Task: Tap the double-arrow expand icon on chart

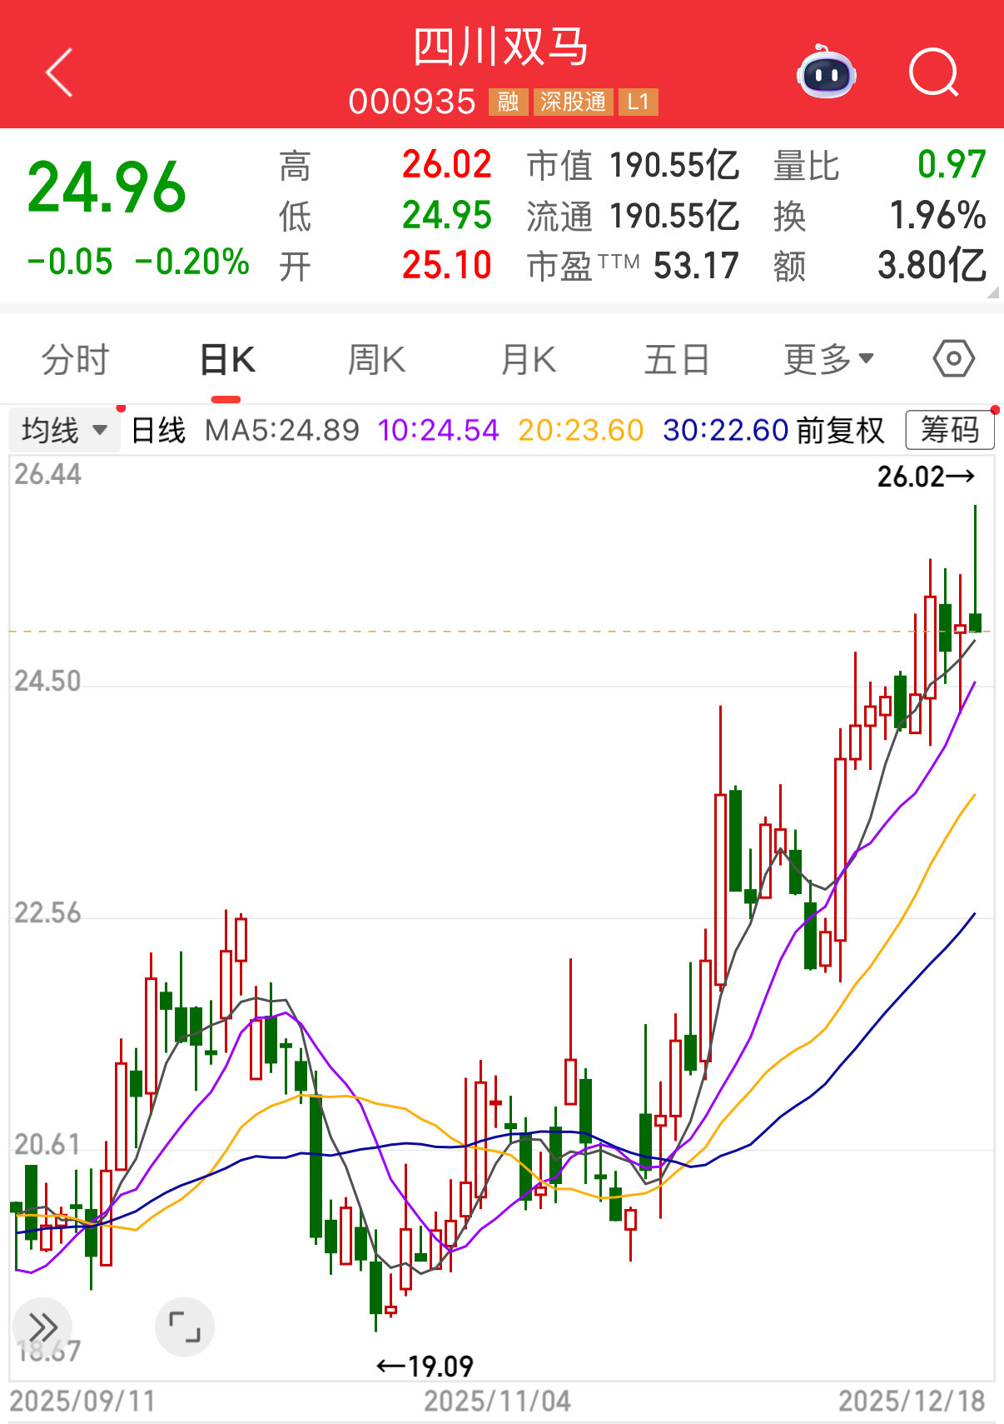Action: pos(42,1326)
